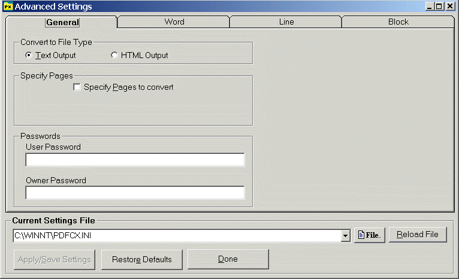Expand the Current Settings File dropdown arrow
The width and height of the screenshot is (459, 279).
[x=345, y=236]
